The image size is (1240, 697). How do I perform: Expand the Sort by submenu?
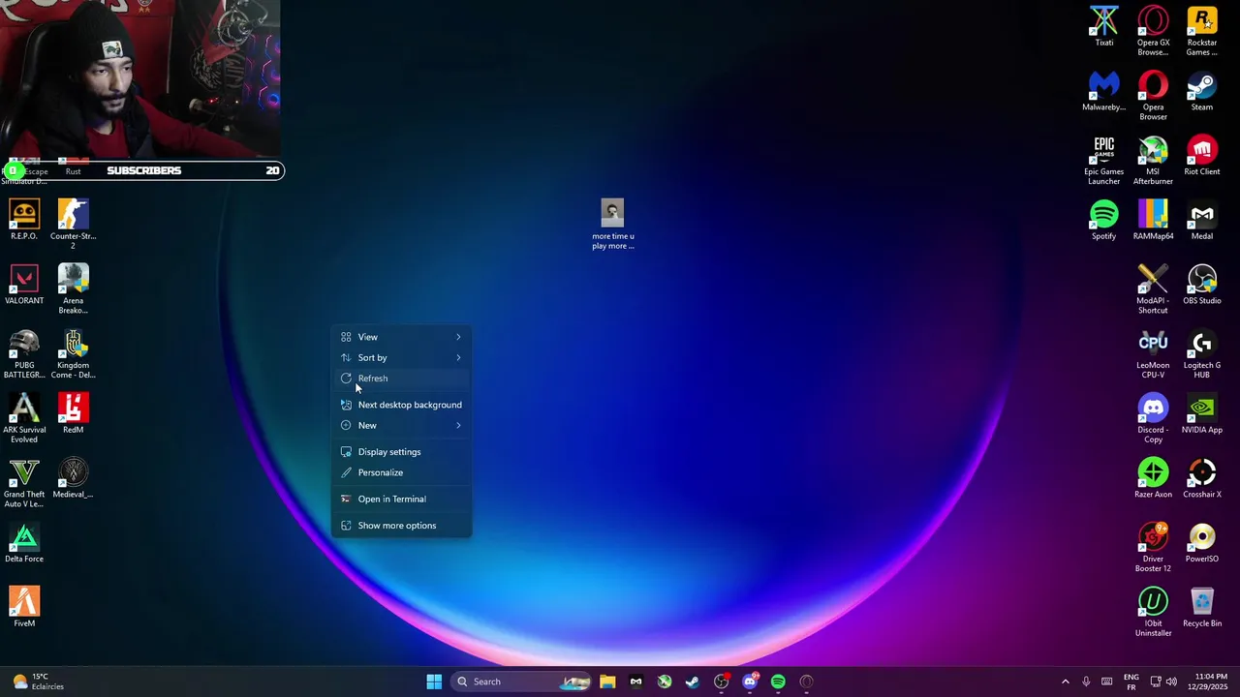pos(401,357)
